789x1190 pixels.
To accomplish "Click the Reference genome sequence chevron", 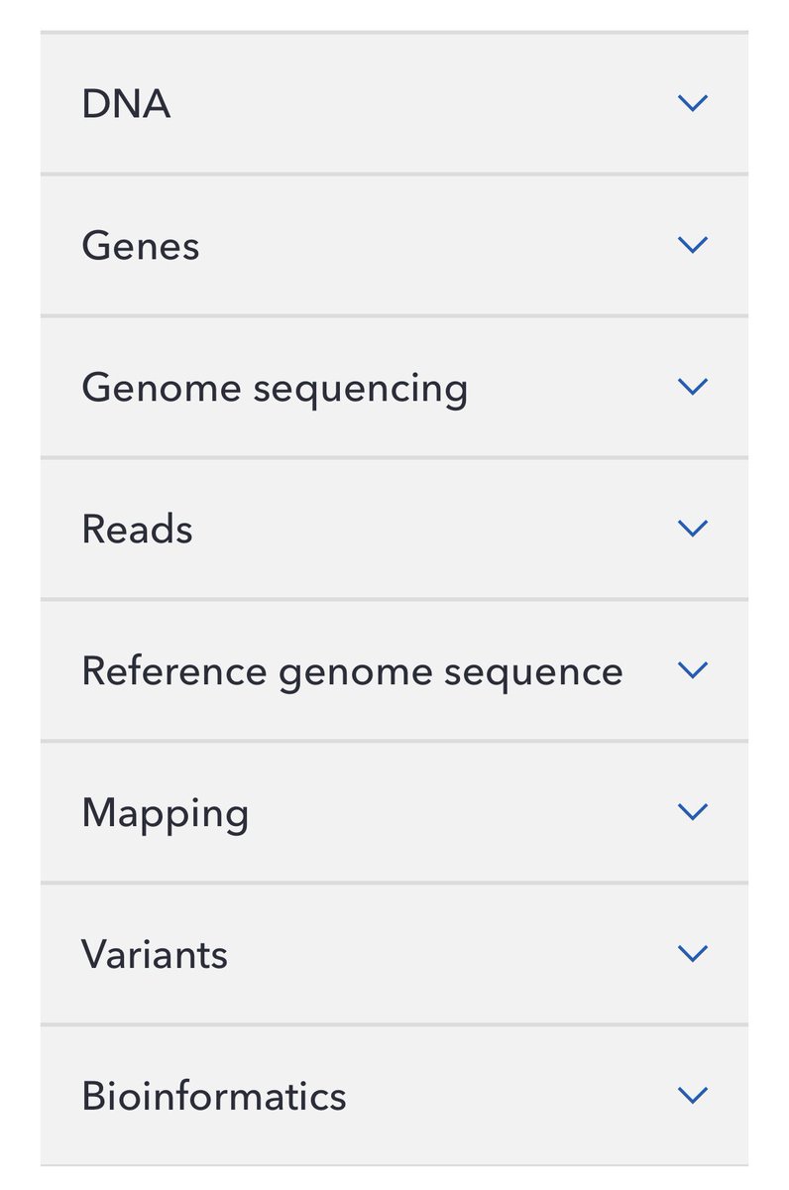I will pos(692,669).
